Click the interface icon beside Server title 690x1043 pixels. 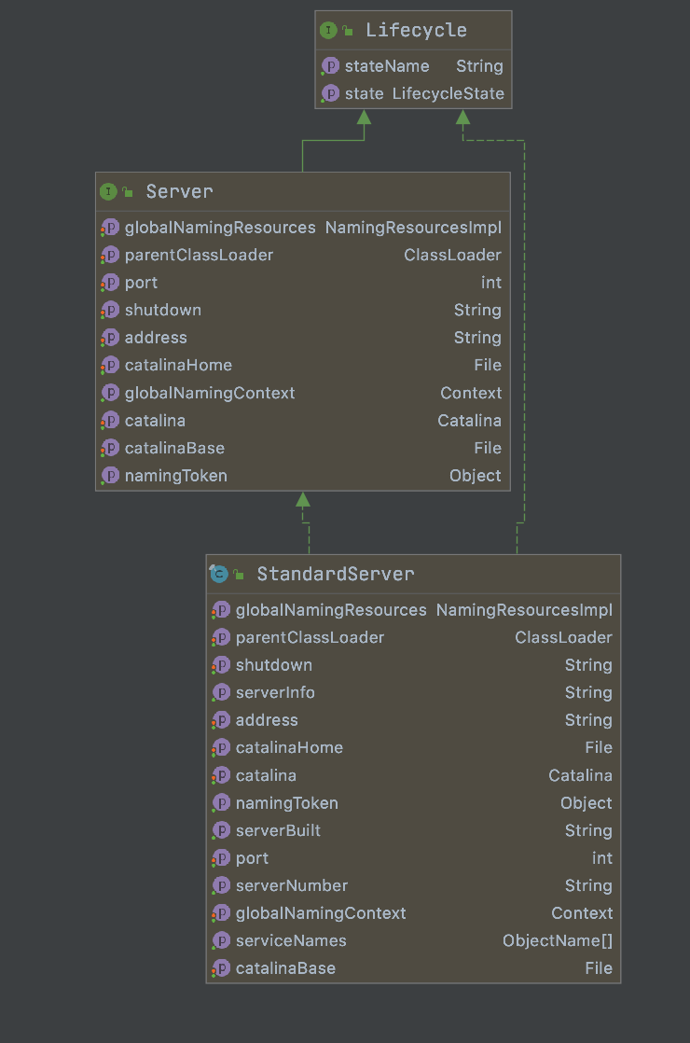click(x=108, y=191)
